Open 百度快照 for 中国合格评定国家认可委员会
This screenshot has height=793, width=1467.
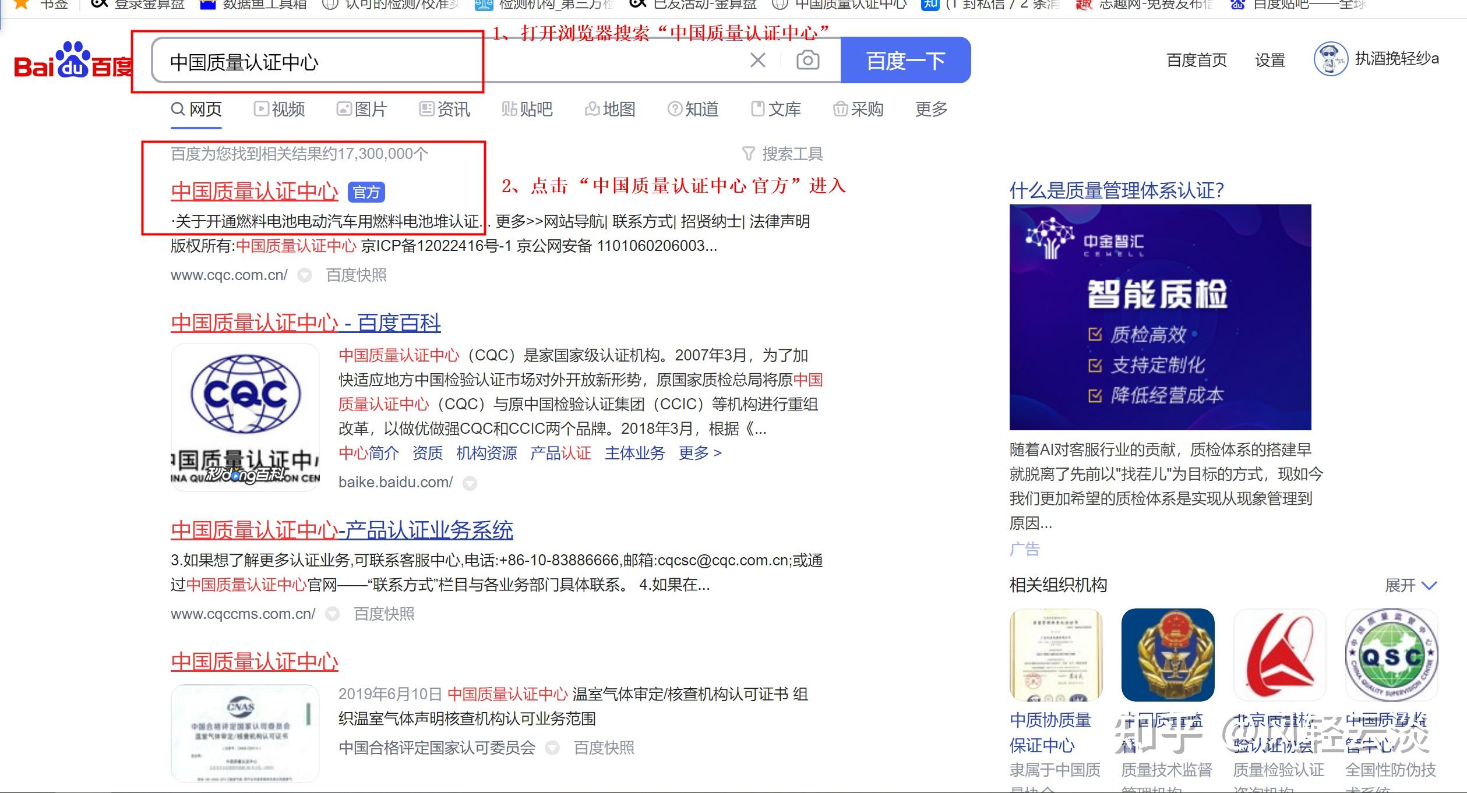click(x=604, y=748)
